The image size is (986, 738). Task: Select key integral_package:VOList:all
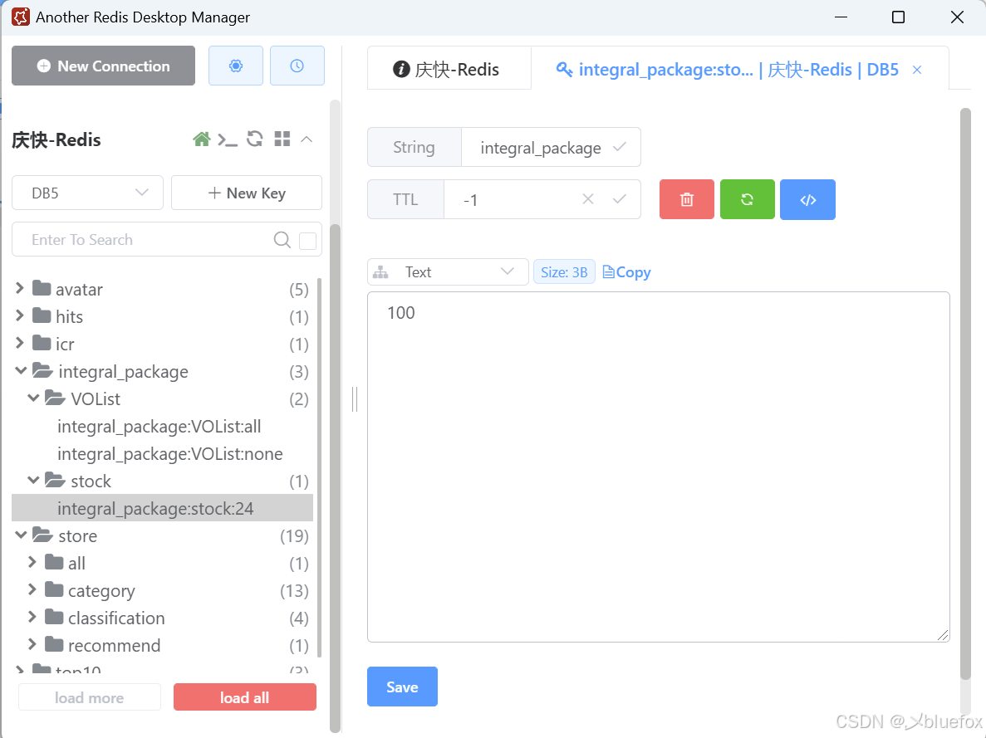pos(159,426)
